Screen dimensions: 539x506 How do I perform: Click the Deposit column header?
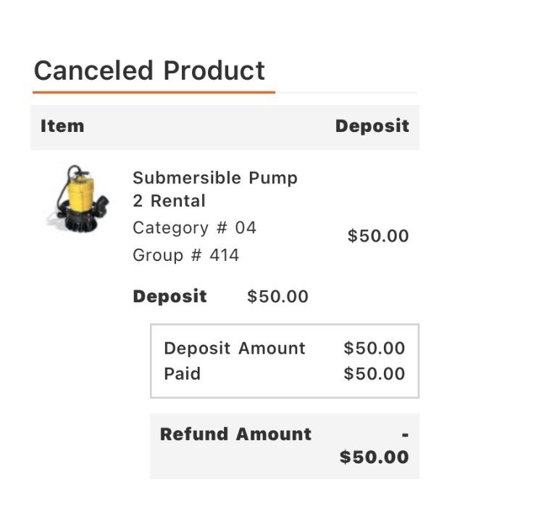tap(372, 126)
